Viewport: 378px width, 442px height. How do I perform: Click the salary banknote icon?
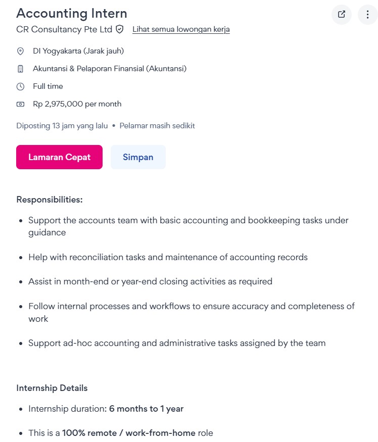point(21,104)
